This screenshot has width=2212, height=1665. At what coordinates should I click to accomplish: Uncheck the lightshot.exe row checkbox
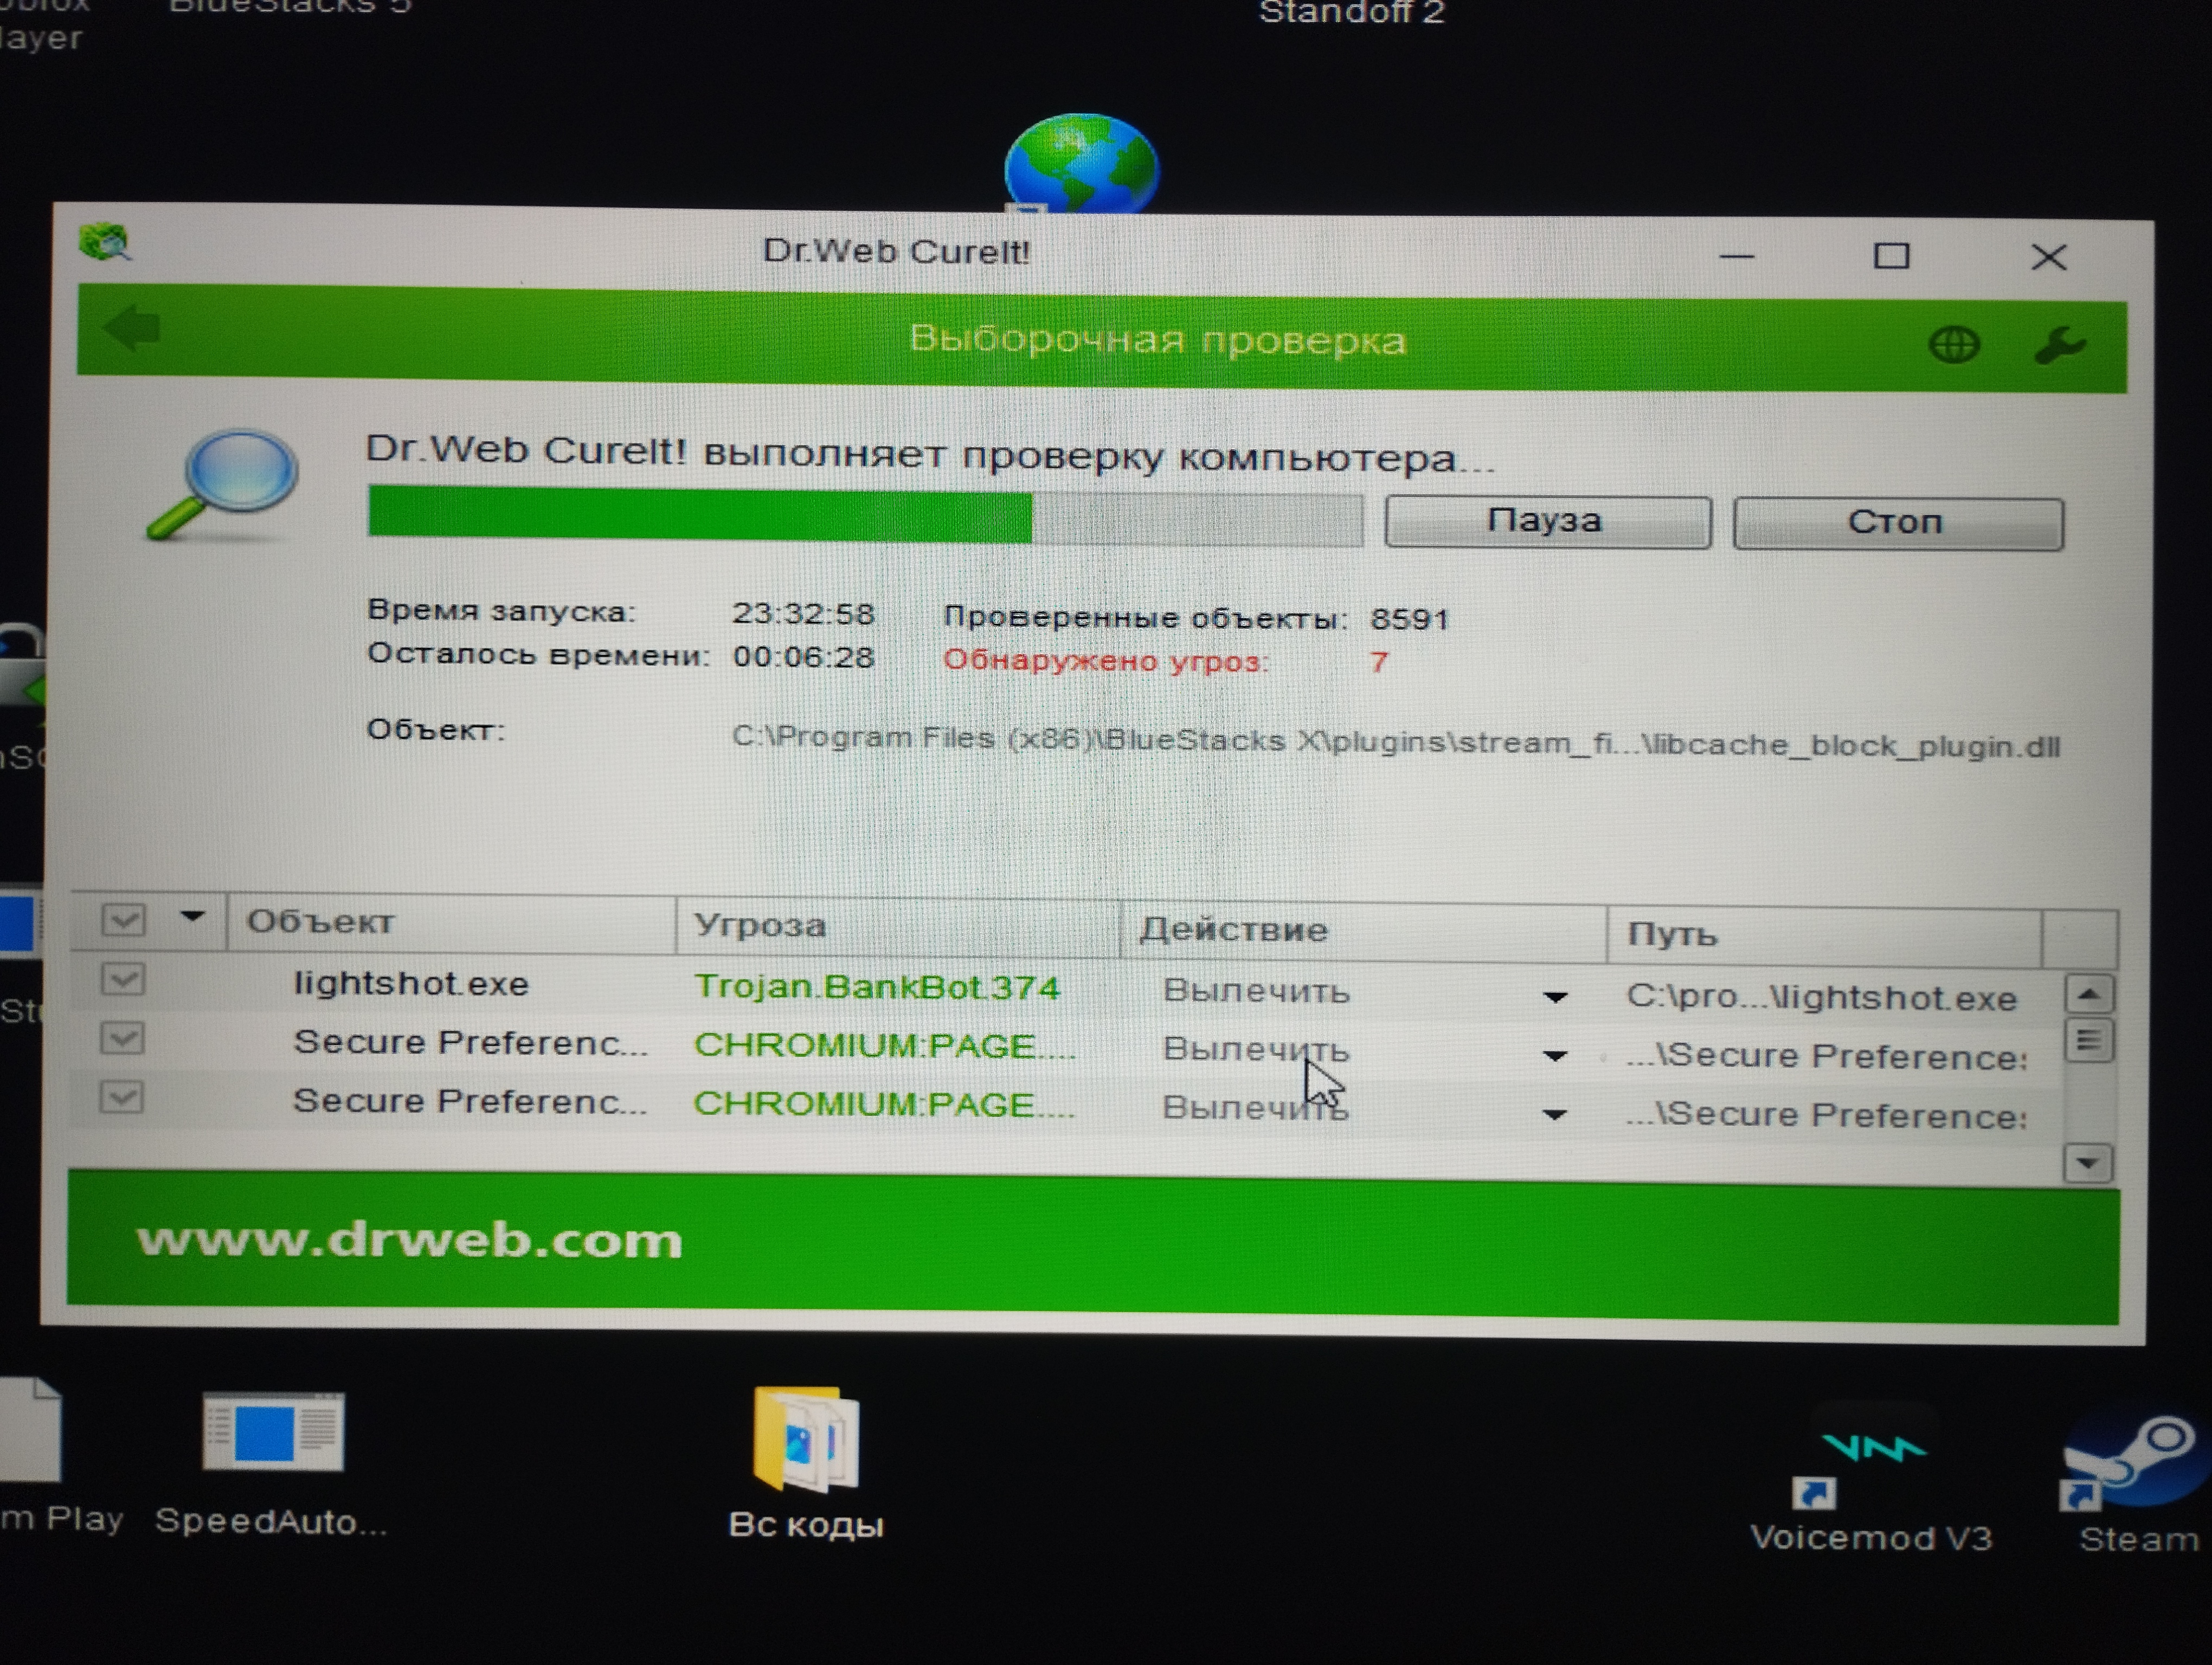click(123, 979)
